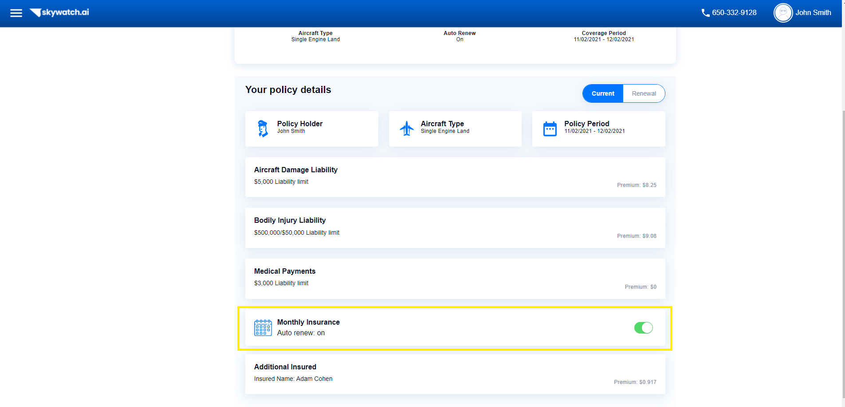
Task: Open the Aircraft Type card
Action: click(x=455, y=129)
